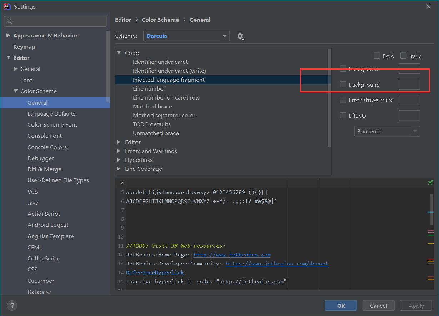Open Language Defaults page
439x316 pixels.
tap(51, 114)
